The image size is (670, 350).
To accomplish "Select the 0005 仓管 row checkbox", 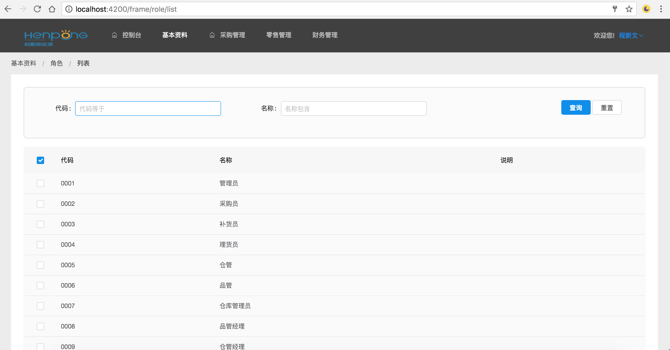I will tap(40, 265).
